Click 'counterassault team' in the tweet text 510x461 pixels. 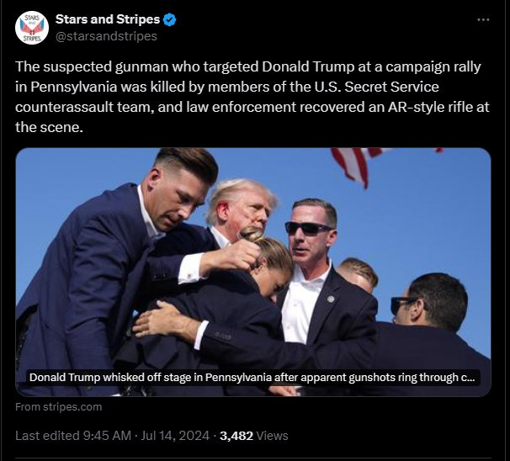pyautogui.click(x=84, y=107)
